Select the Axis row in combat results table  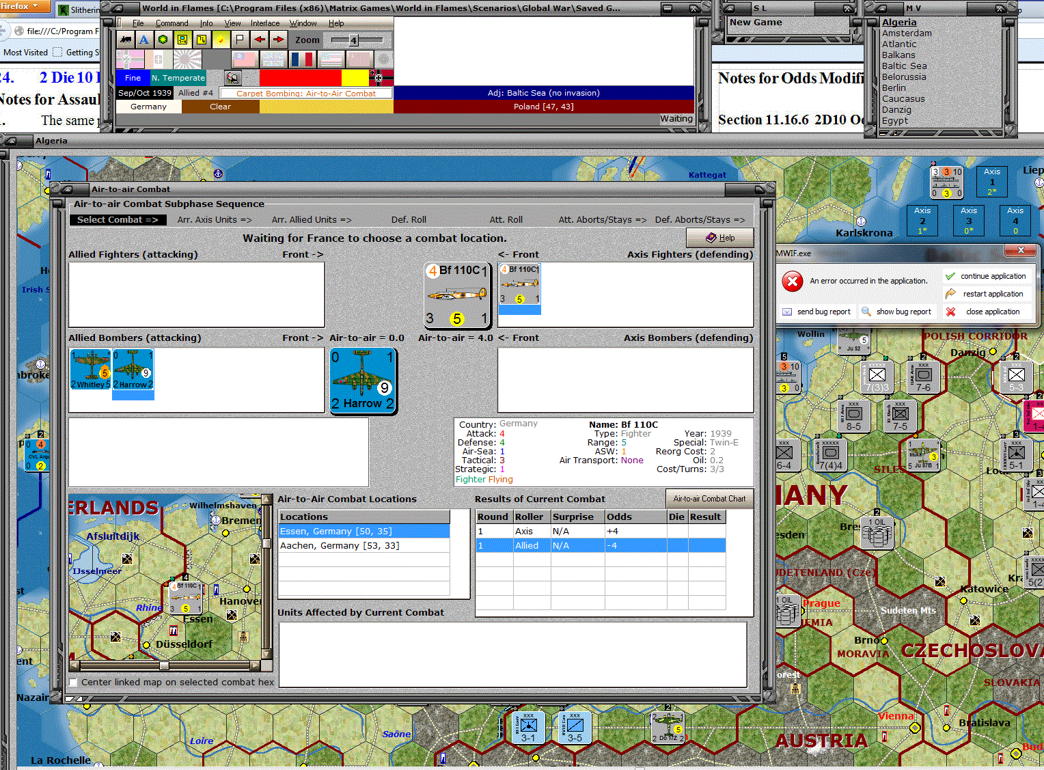click(x=601, y=531)
